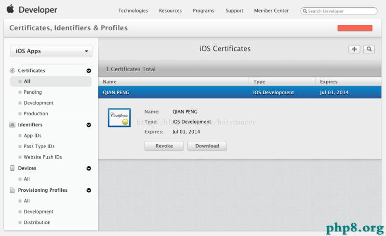Click the red redacted account block

[x=355, y=28]
